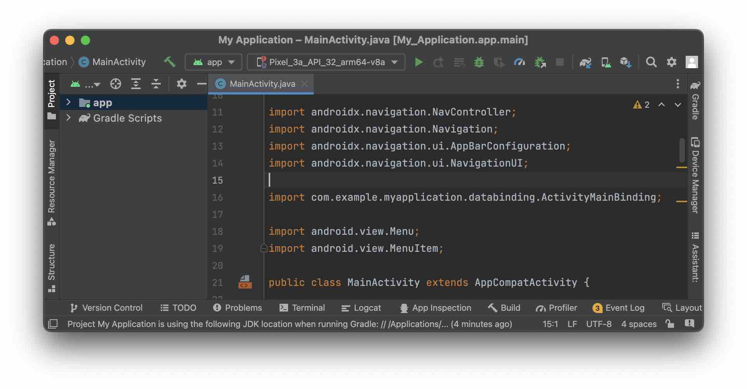Open Settings via the toolbar gear icon
Viewport: 747px width, 389px height.
pyautogui.click(x=671, y=62)
